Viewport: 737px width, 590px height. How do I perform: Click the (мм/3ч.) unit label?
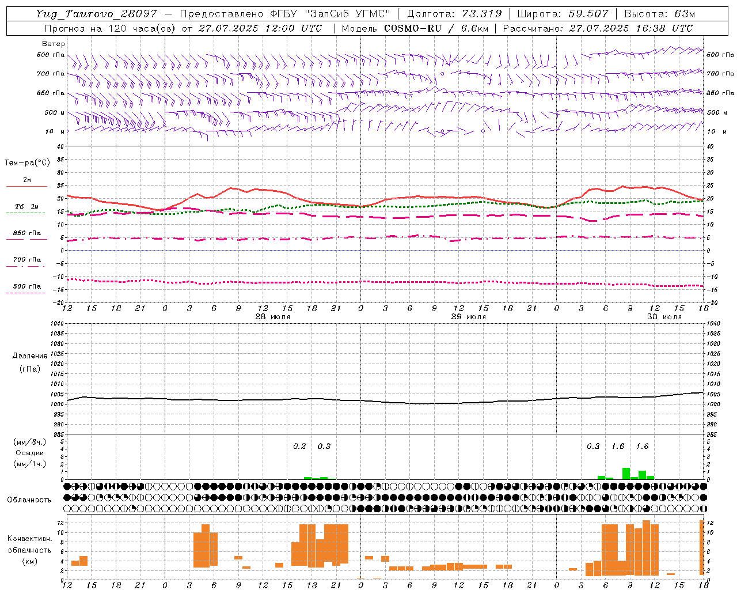click(30, 442)
